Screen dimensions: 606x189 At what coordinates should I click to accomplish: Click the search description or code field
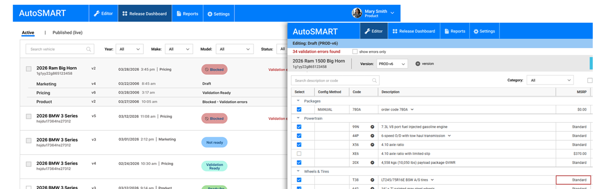tap(331, 81)
